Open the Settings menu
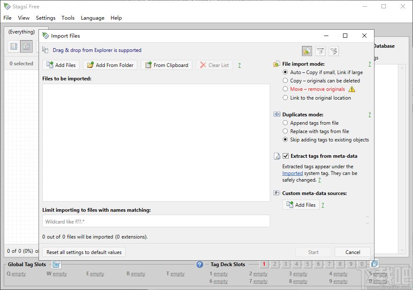This screenshot has width=413, height=290. point(46,18)
